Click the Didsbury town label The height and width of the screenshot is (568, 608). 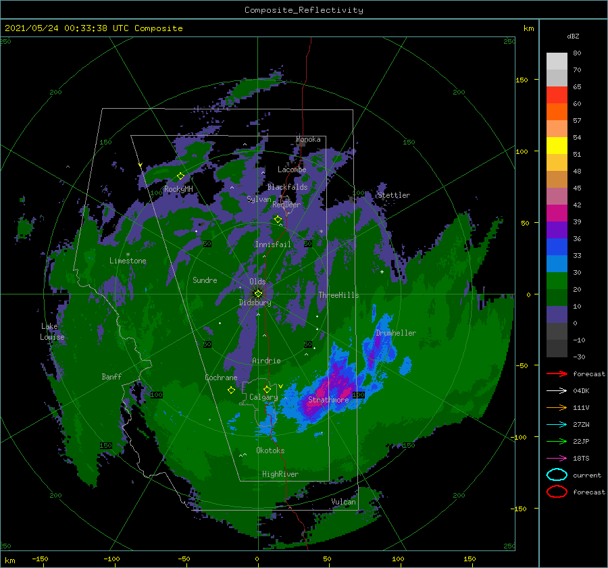pyautogui.click(x=255, y=303)
